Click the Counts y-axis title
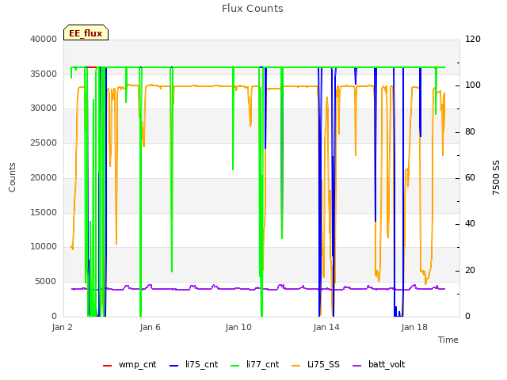The height and width of the screenshot is (380, 507). (x=12, y=177)
